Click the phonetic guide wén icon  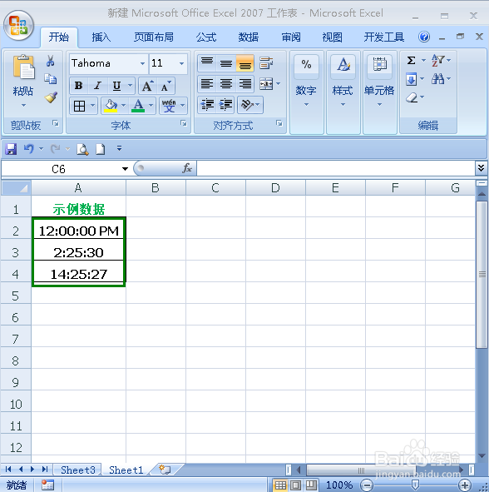coord(169,106)
